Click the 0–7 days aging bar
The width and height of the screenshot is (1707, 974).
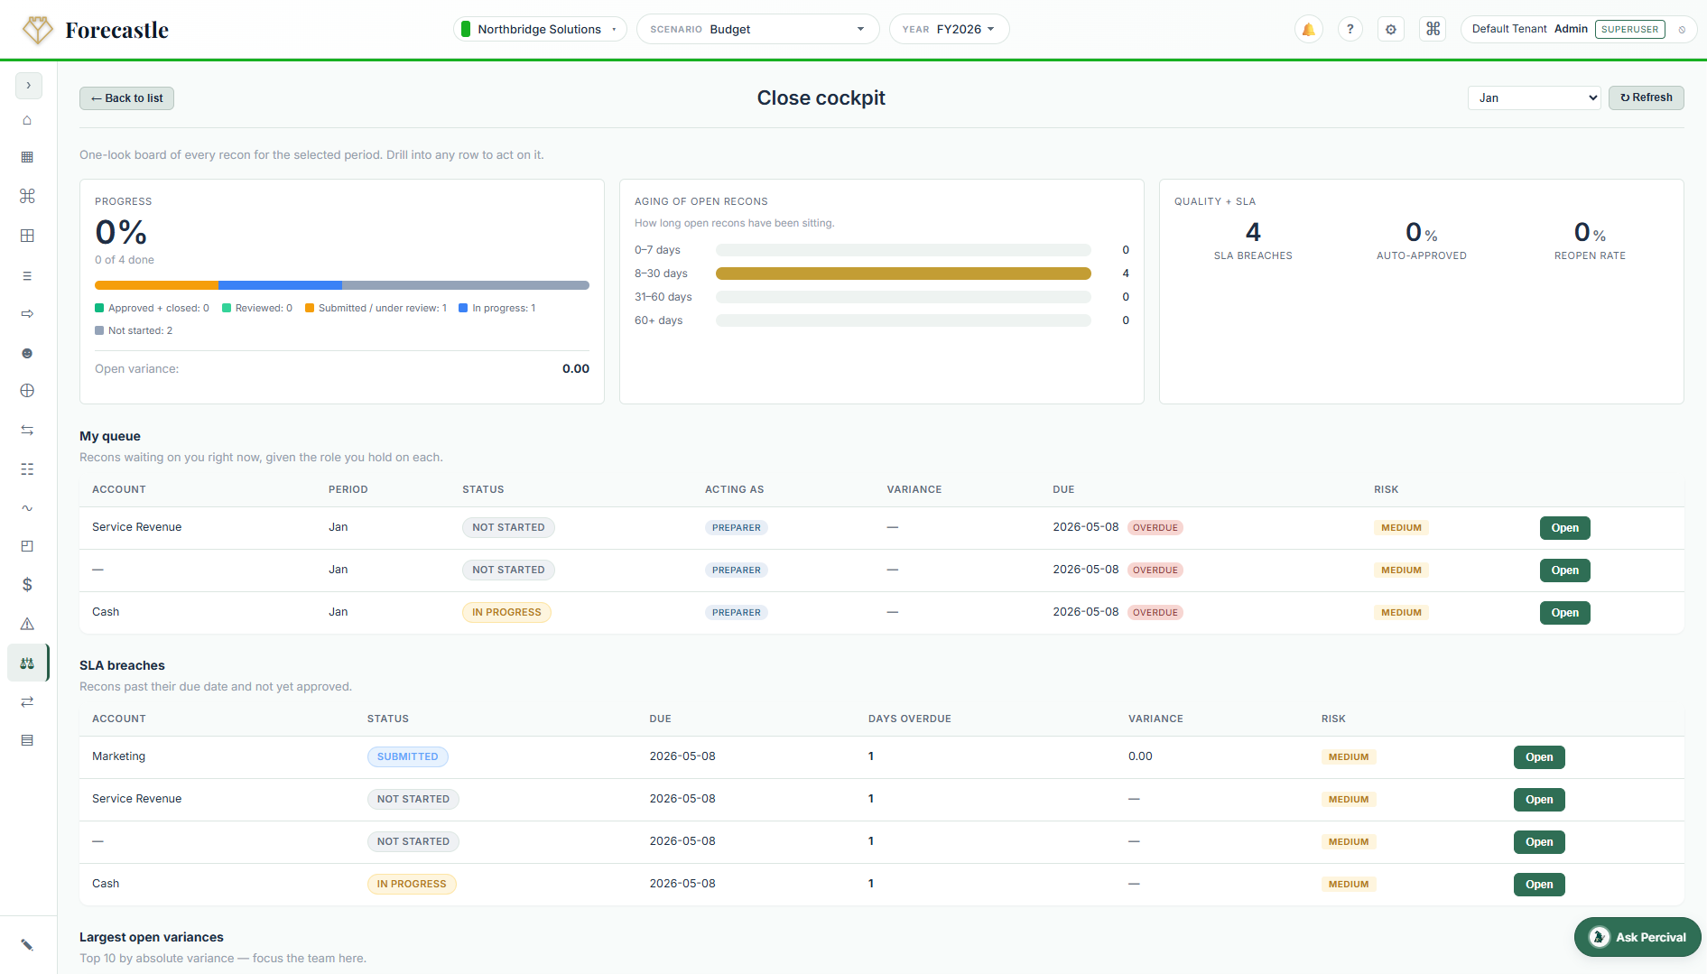coord(903,250)
